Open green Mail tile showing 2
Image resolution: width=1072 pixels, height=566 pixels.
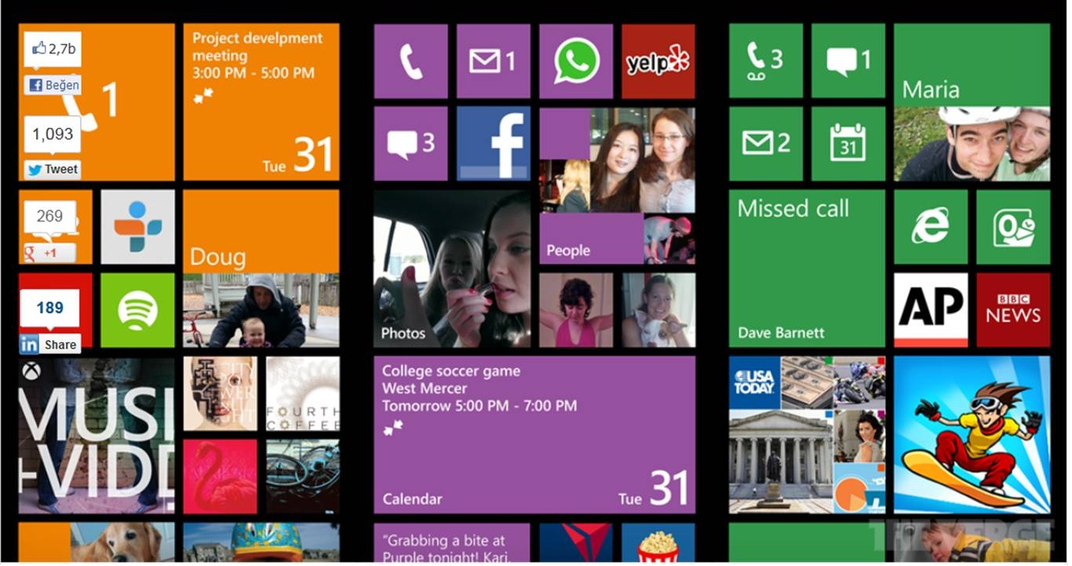point(766,144)
